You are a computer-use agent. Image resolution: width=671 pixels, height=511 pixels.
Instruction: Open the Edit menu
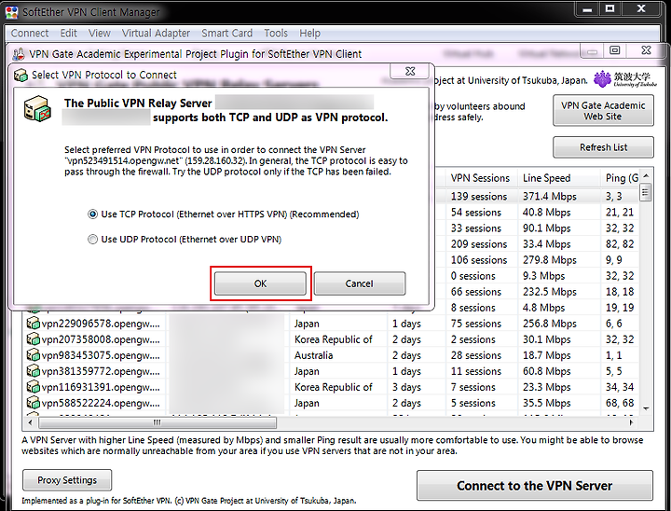click(68, 33)
